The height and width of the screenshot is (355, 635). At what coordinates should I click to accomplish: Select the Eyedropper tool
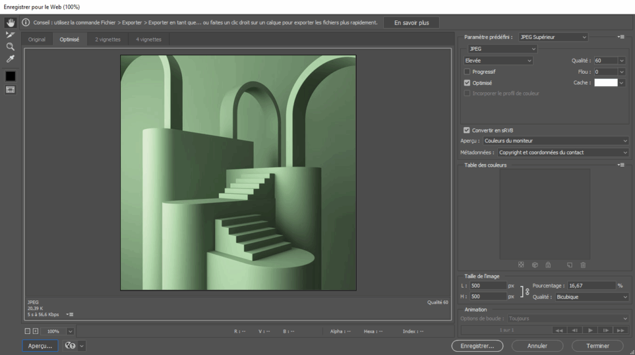10,59
